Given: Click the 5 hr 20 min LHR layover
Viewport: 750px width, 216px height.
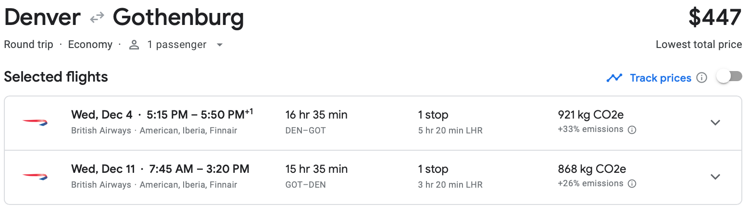Looking at the screenshot, I should pos(450,131).
